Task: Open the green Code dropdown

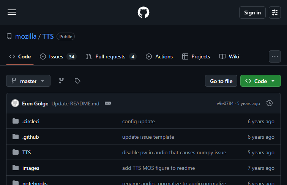Action: click(260, 81)
